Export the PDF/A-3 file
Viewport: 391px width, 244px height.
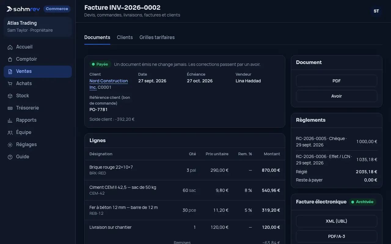pyautogui.click(x=337, y=236)
